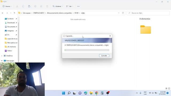Click the microphone tray icon
The height and width of the screenshot is (96, 171).
[141, 93]
